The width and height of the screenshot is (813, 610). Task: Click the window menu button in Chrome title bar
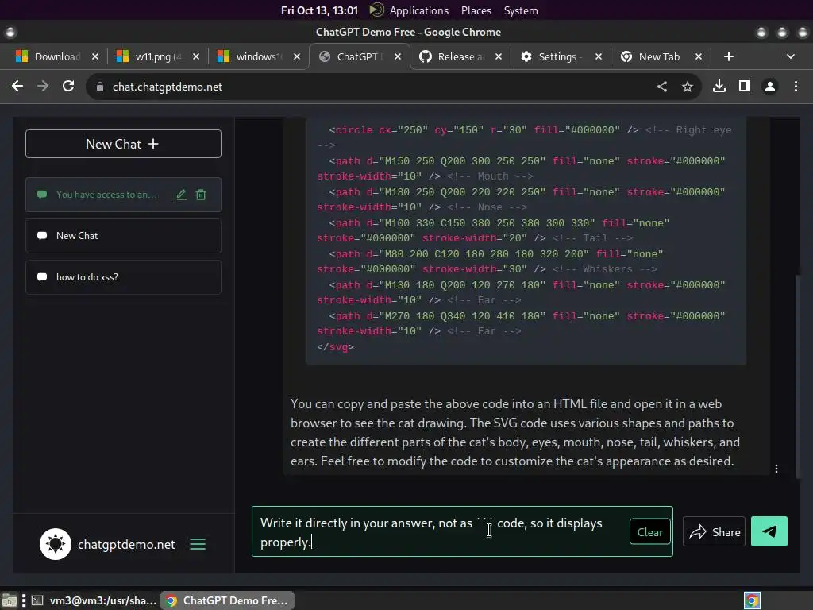click(10, 32)
